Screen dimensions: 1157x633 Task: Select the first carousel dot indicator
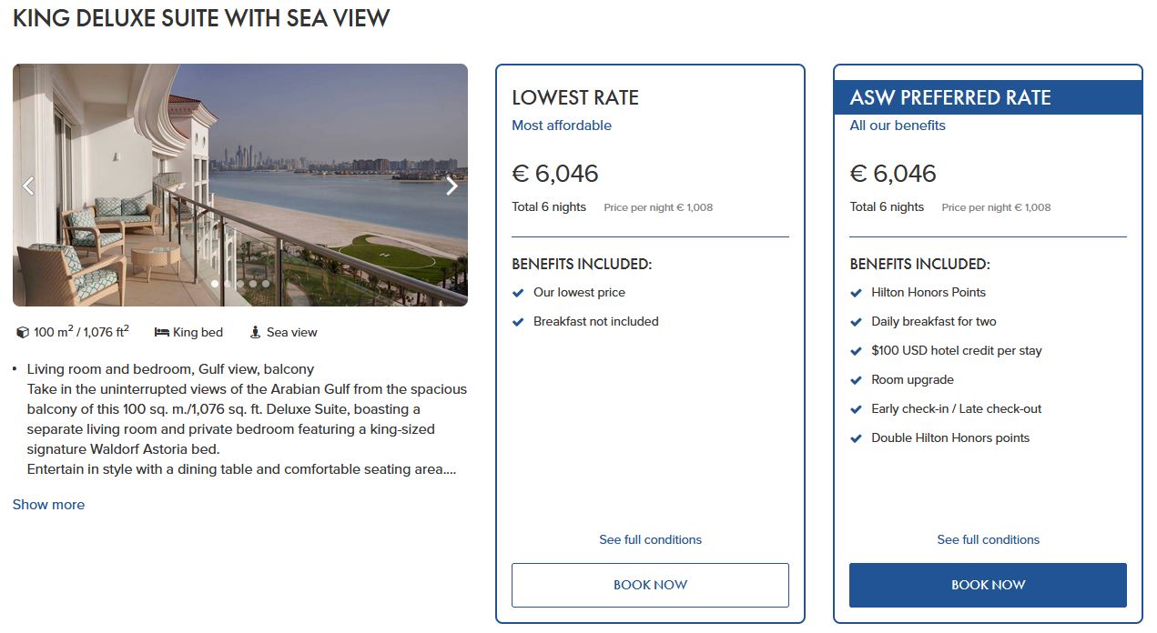(215, 284)
